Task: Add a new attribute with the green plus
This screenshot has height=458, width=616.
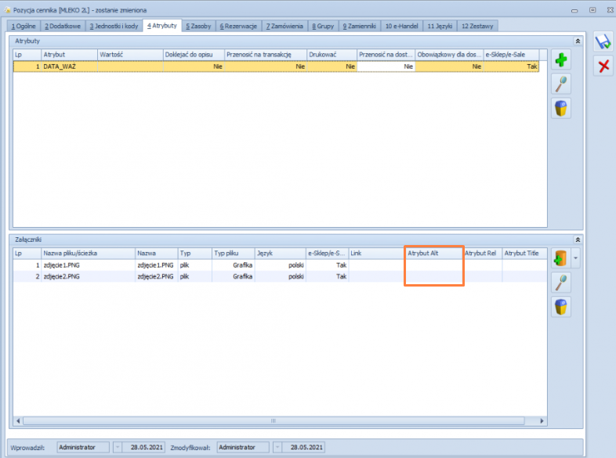Action: coord(560,60)
